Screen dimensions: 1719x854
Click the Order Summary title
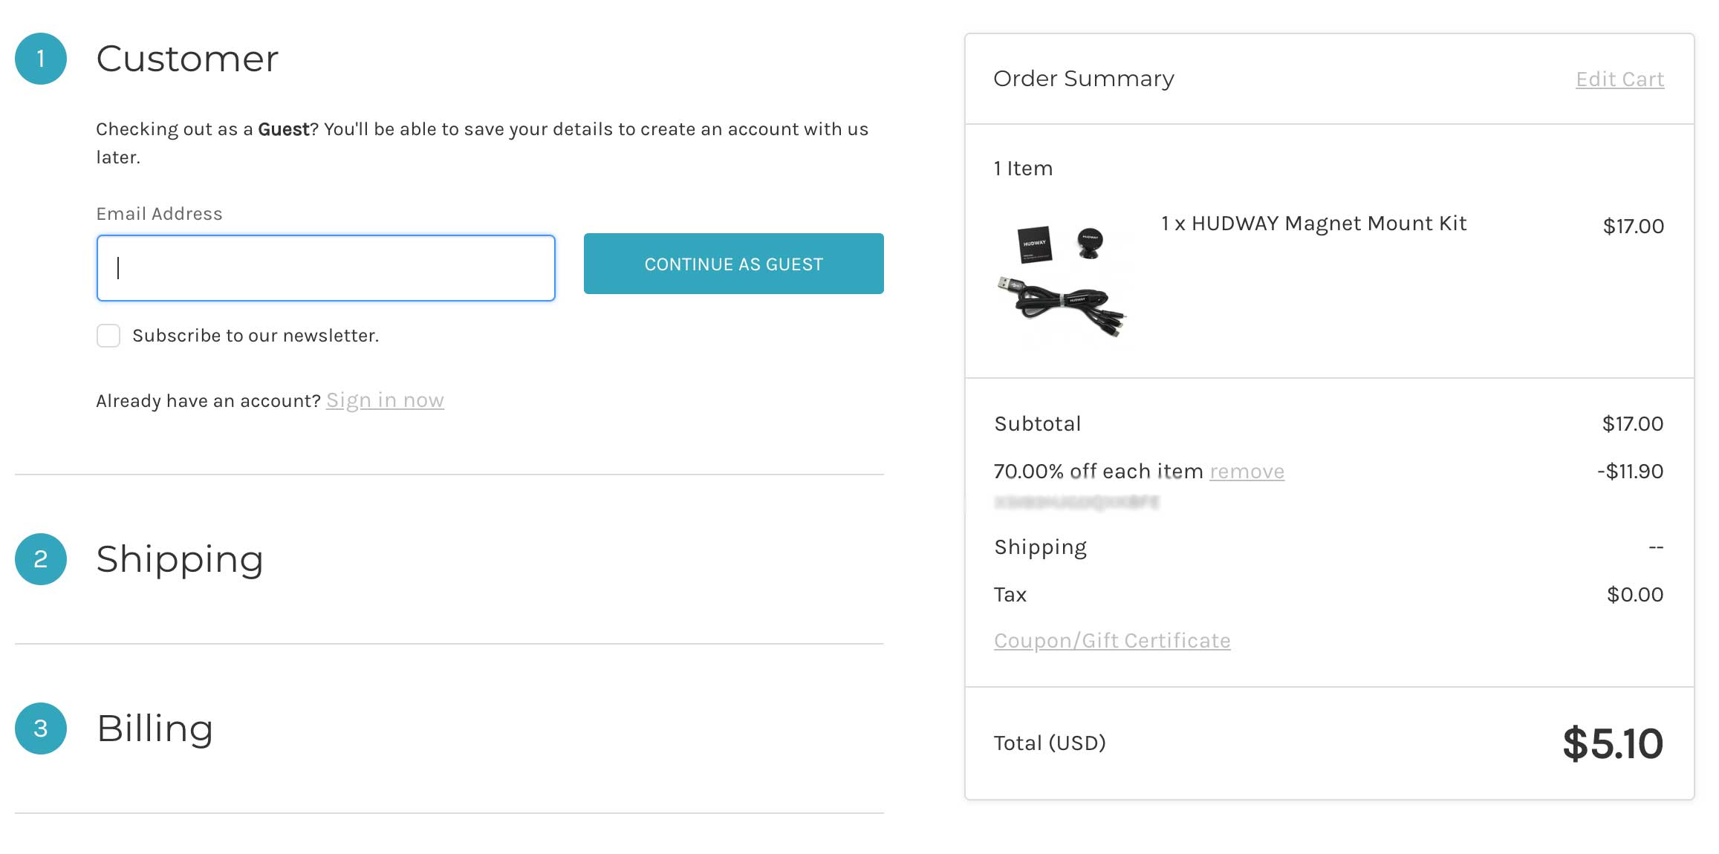click(x=1083, y=79)
